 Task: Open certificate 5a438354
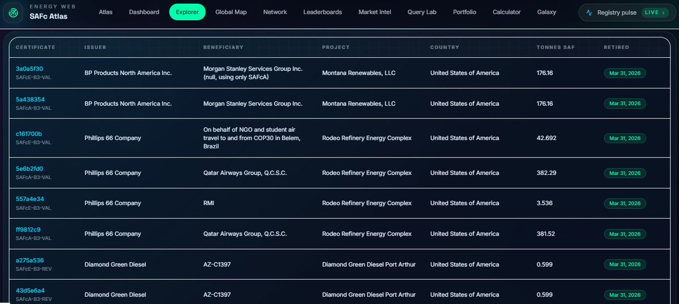pos(31,99)
